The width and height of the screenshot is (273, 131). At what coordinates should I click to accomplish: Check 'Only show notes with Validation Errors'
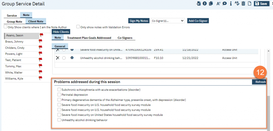(78, 27)
